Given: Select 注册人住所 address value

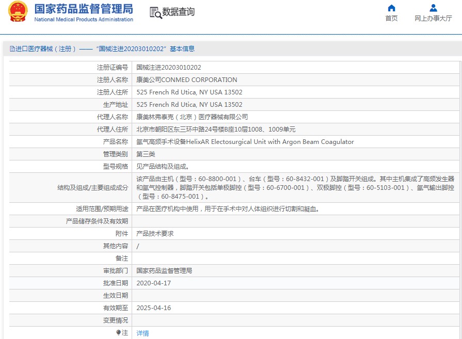Looking at the screenshot, I should coord(189,92).
